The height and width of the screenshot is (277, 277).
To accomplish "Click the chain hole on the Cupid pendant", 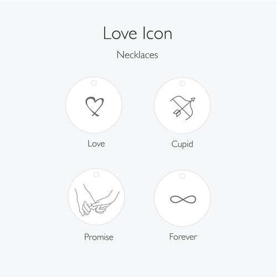I will point(182,83).
